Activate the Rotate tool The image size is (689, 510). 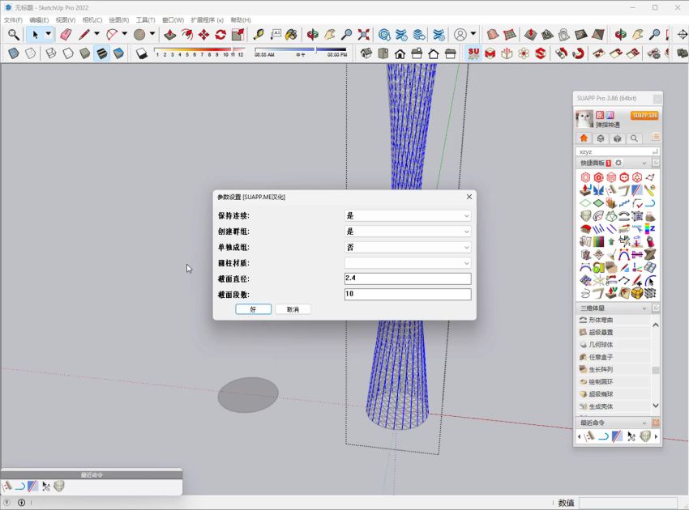(220, 34)
